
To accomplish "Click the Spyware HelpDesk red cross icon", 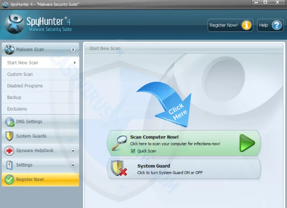I will point(9,151).
